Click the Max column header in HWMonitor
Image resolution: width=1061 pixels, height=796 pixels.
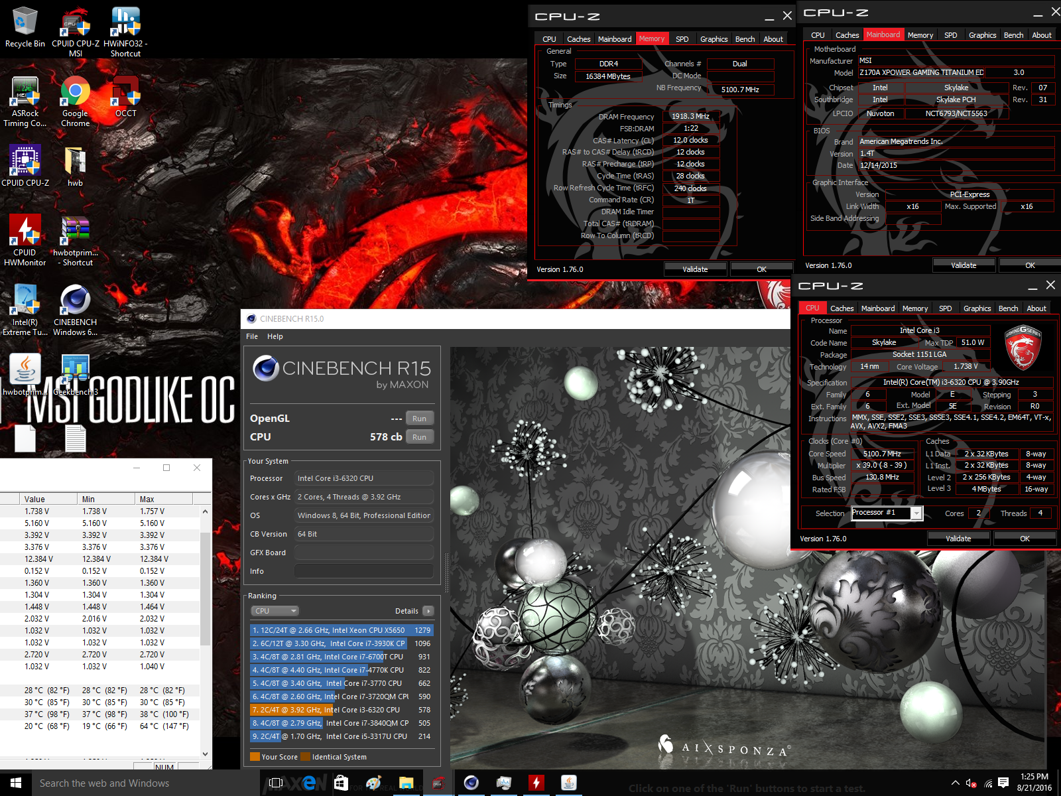[164, 499]
